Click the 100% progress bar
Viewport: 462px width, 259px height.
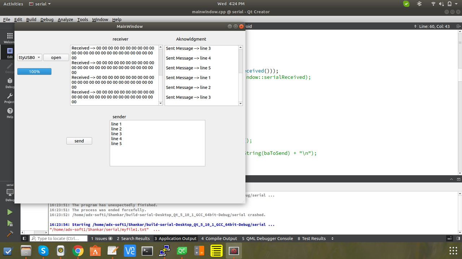(x=34, y=72)
